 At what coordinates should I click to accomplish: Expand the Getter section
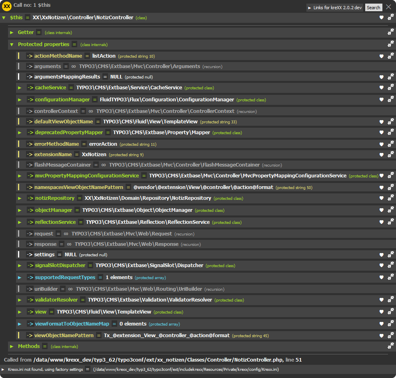(12, 32)
